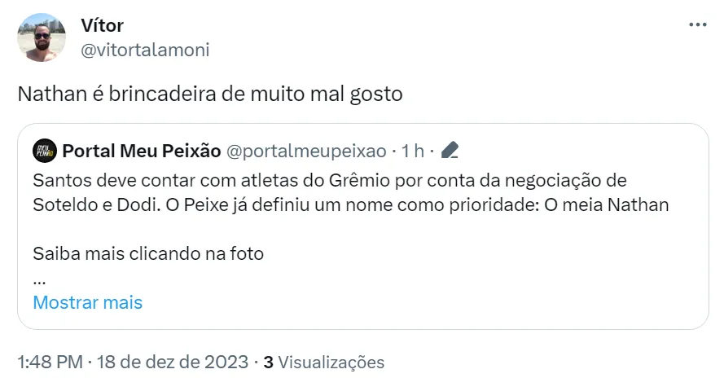
Task: Expand quoted tweet with Mostrar mais
Action: pyautogui.click(x=87, y=303)
